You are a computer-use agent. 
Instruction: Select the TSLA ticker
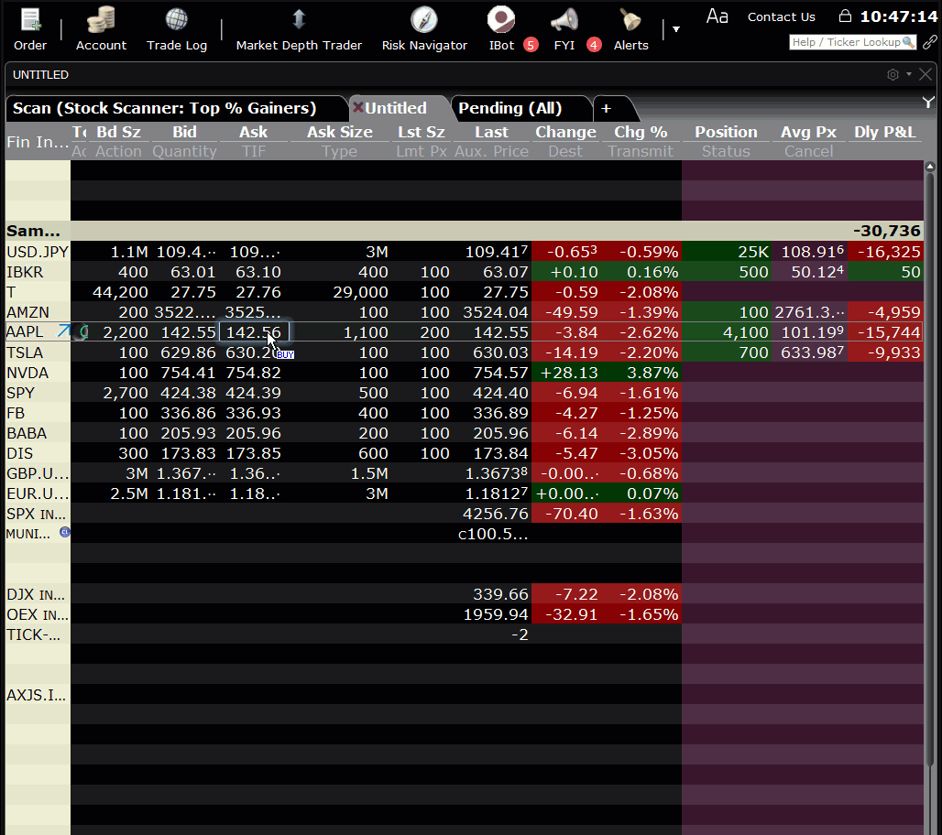pos(26,352)
